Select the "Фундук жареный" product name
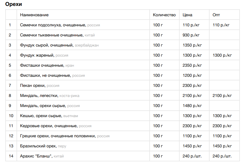The image size is (246, 165). click(37, 55)
